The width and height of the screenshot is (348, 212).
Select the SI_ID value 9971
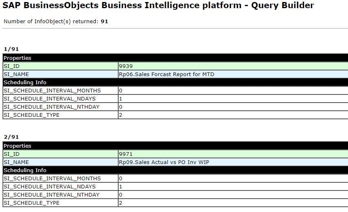click(x=126, y=154)
